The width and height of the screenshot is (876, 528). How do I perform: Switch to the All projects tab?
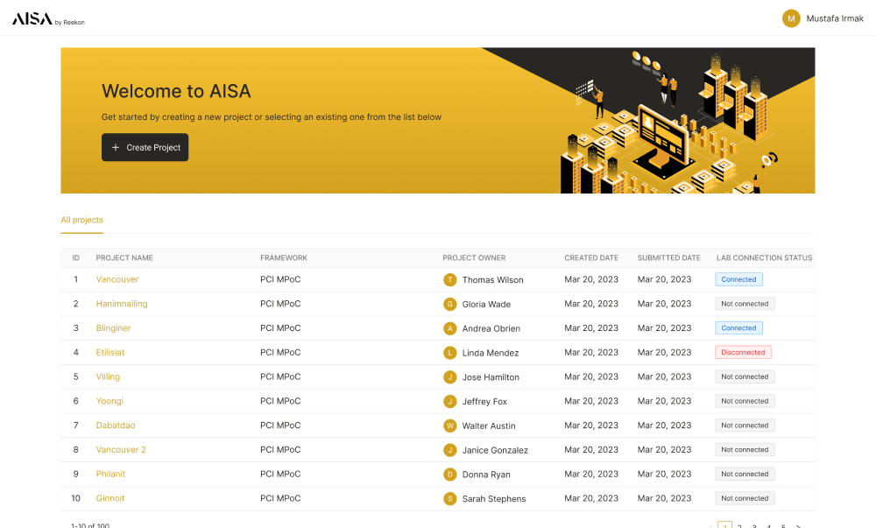82,220
